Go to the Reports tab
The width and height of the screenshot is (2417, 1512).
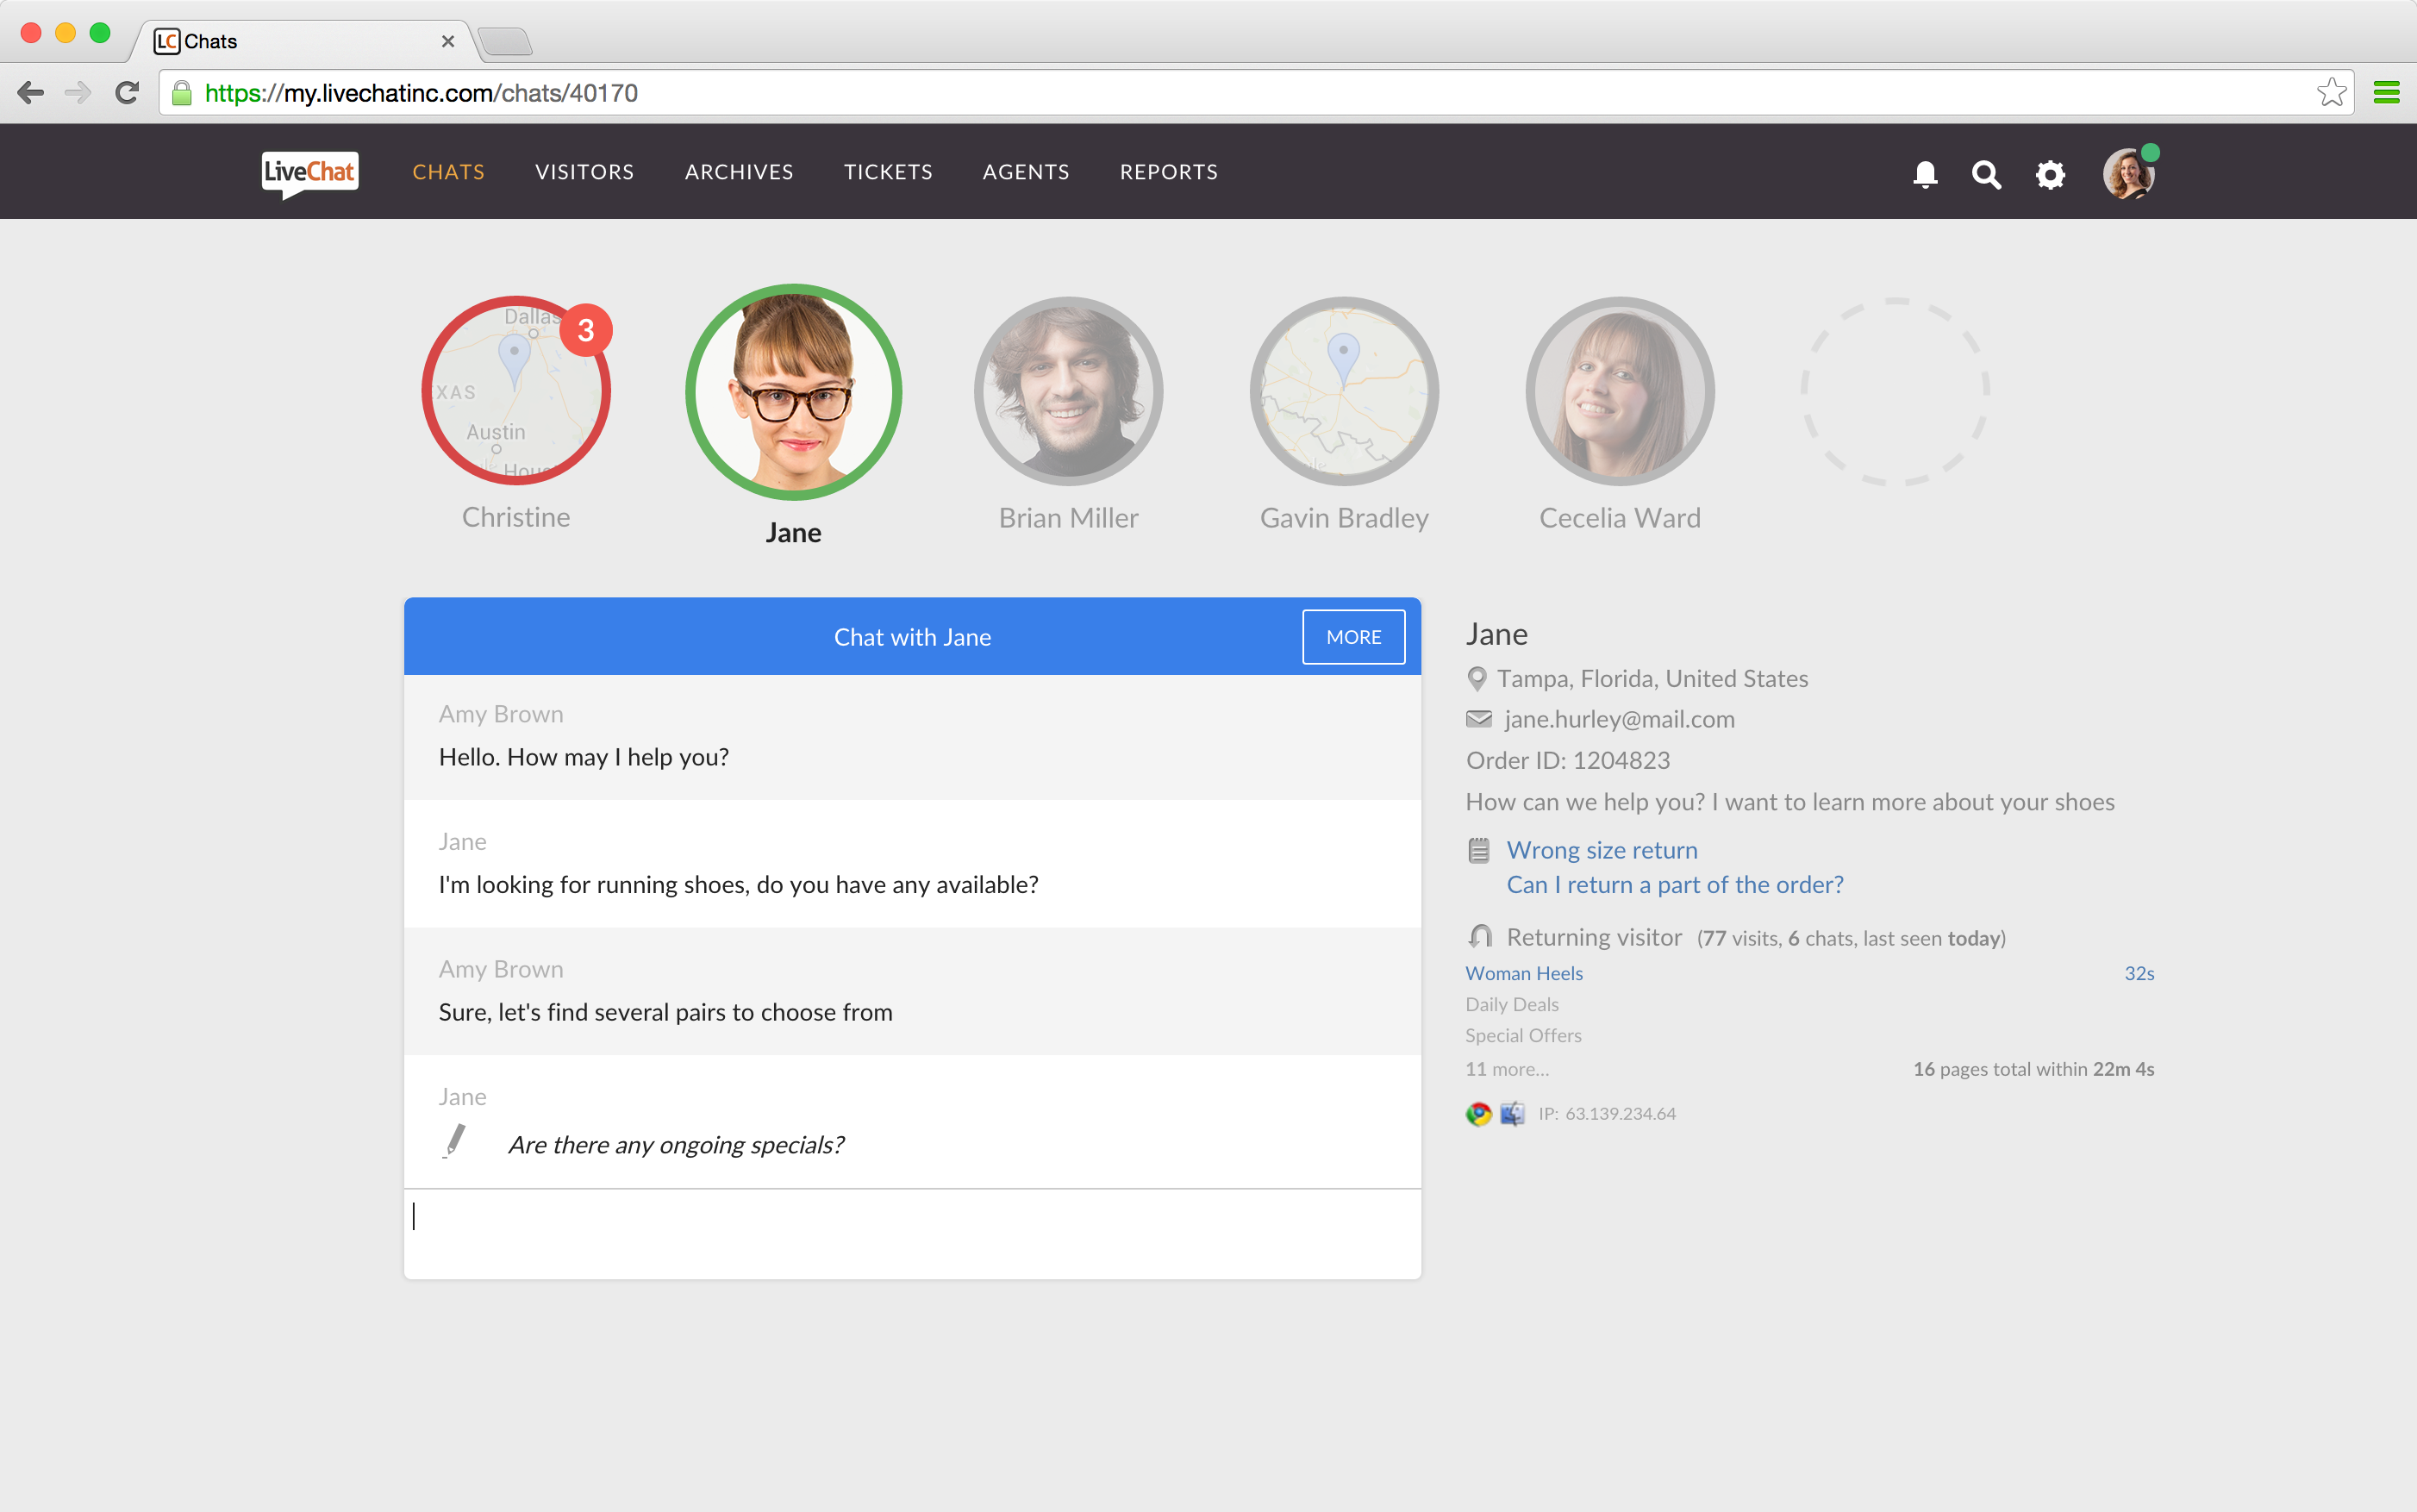[x=1168, y=172]
